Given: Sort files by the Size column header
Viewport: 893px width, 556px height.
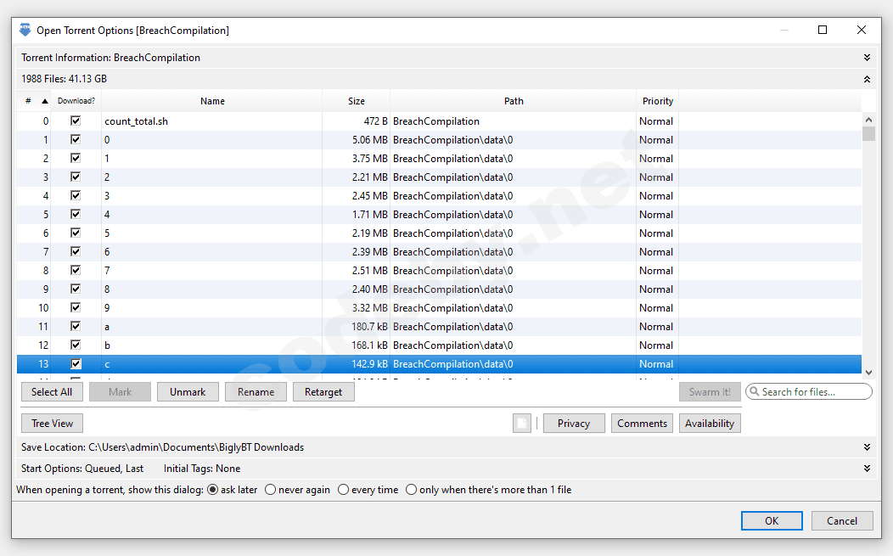Looking at the screenshot, I should 357,101.
